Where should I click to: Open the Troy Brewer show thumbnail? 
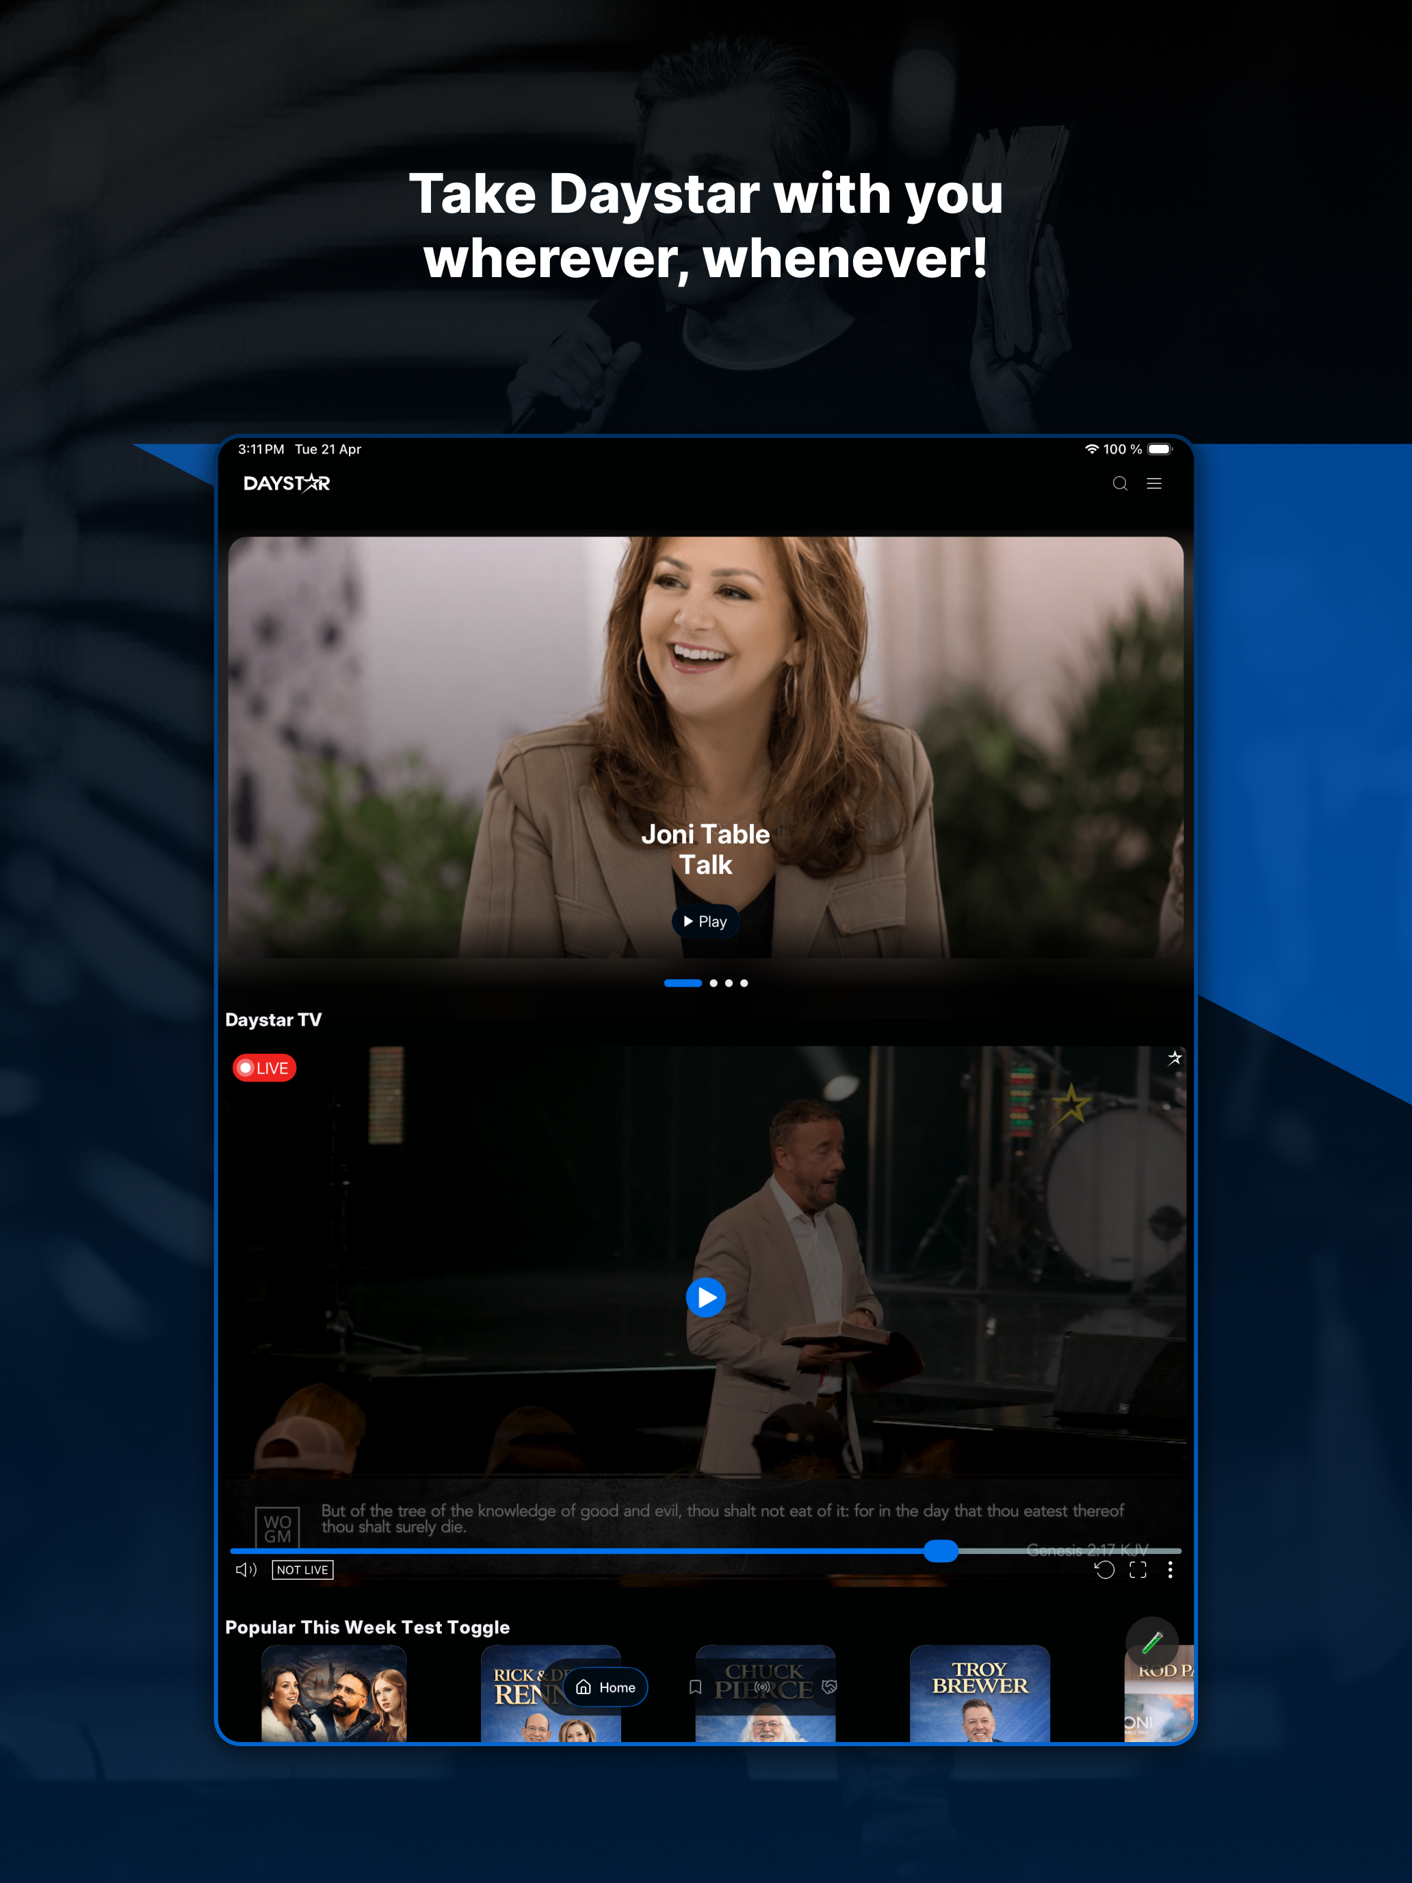pos(980,1693)
